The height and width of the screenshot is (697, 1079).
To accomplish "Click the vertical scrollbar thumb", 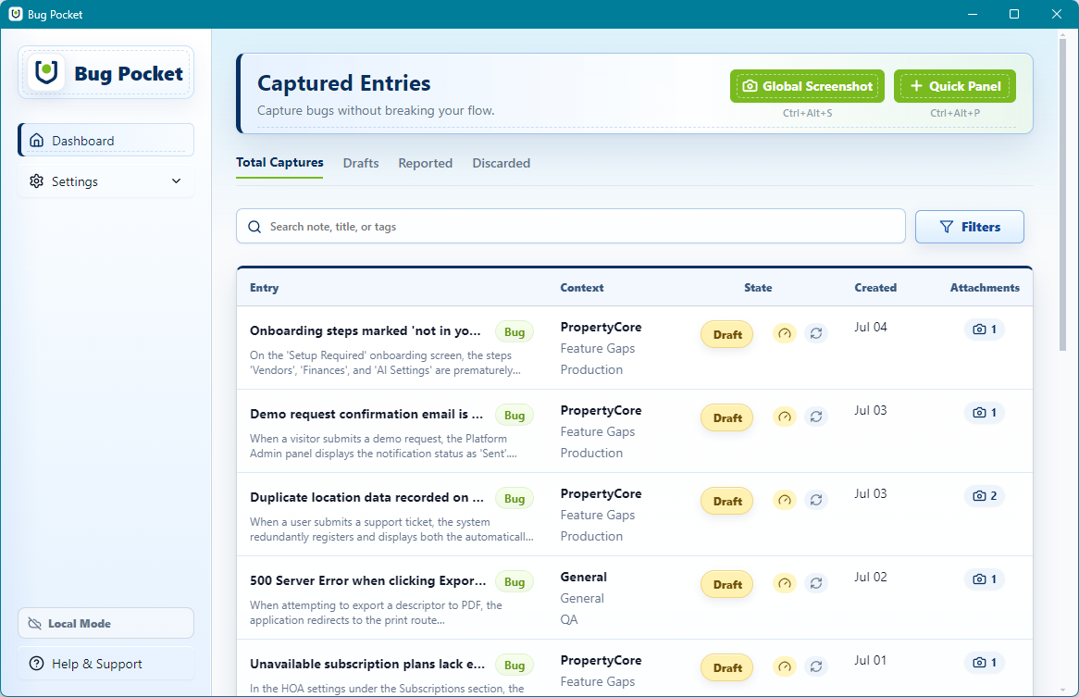I will 1062,194.
